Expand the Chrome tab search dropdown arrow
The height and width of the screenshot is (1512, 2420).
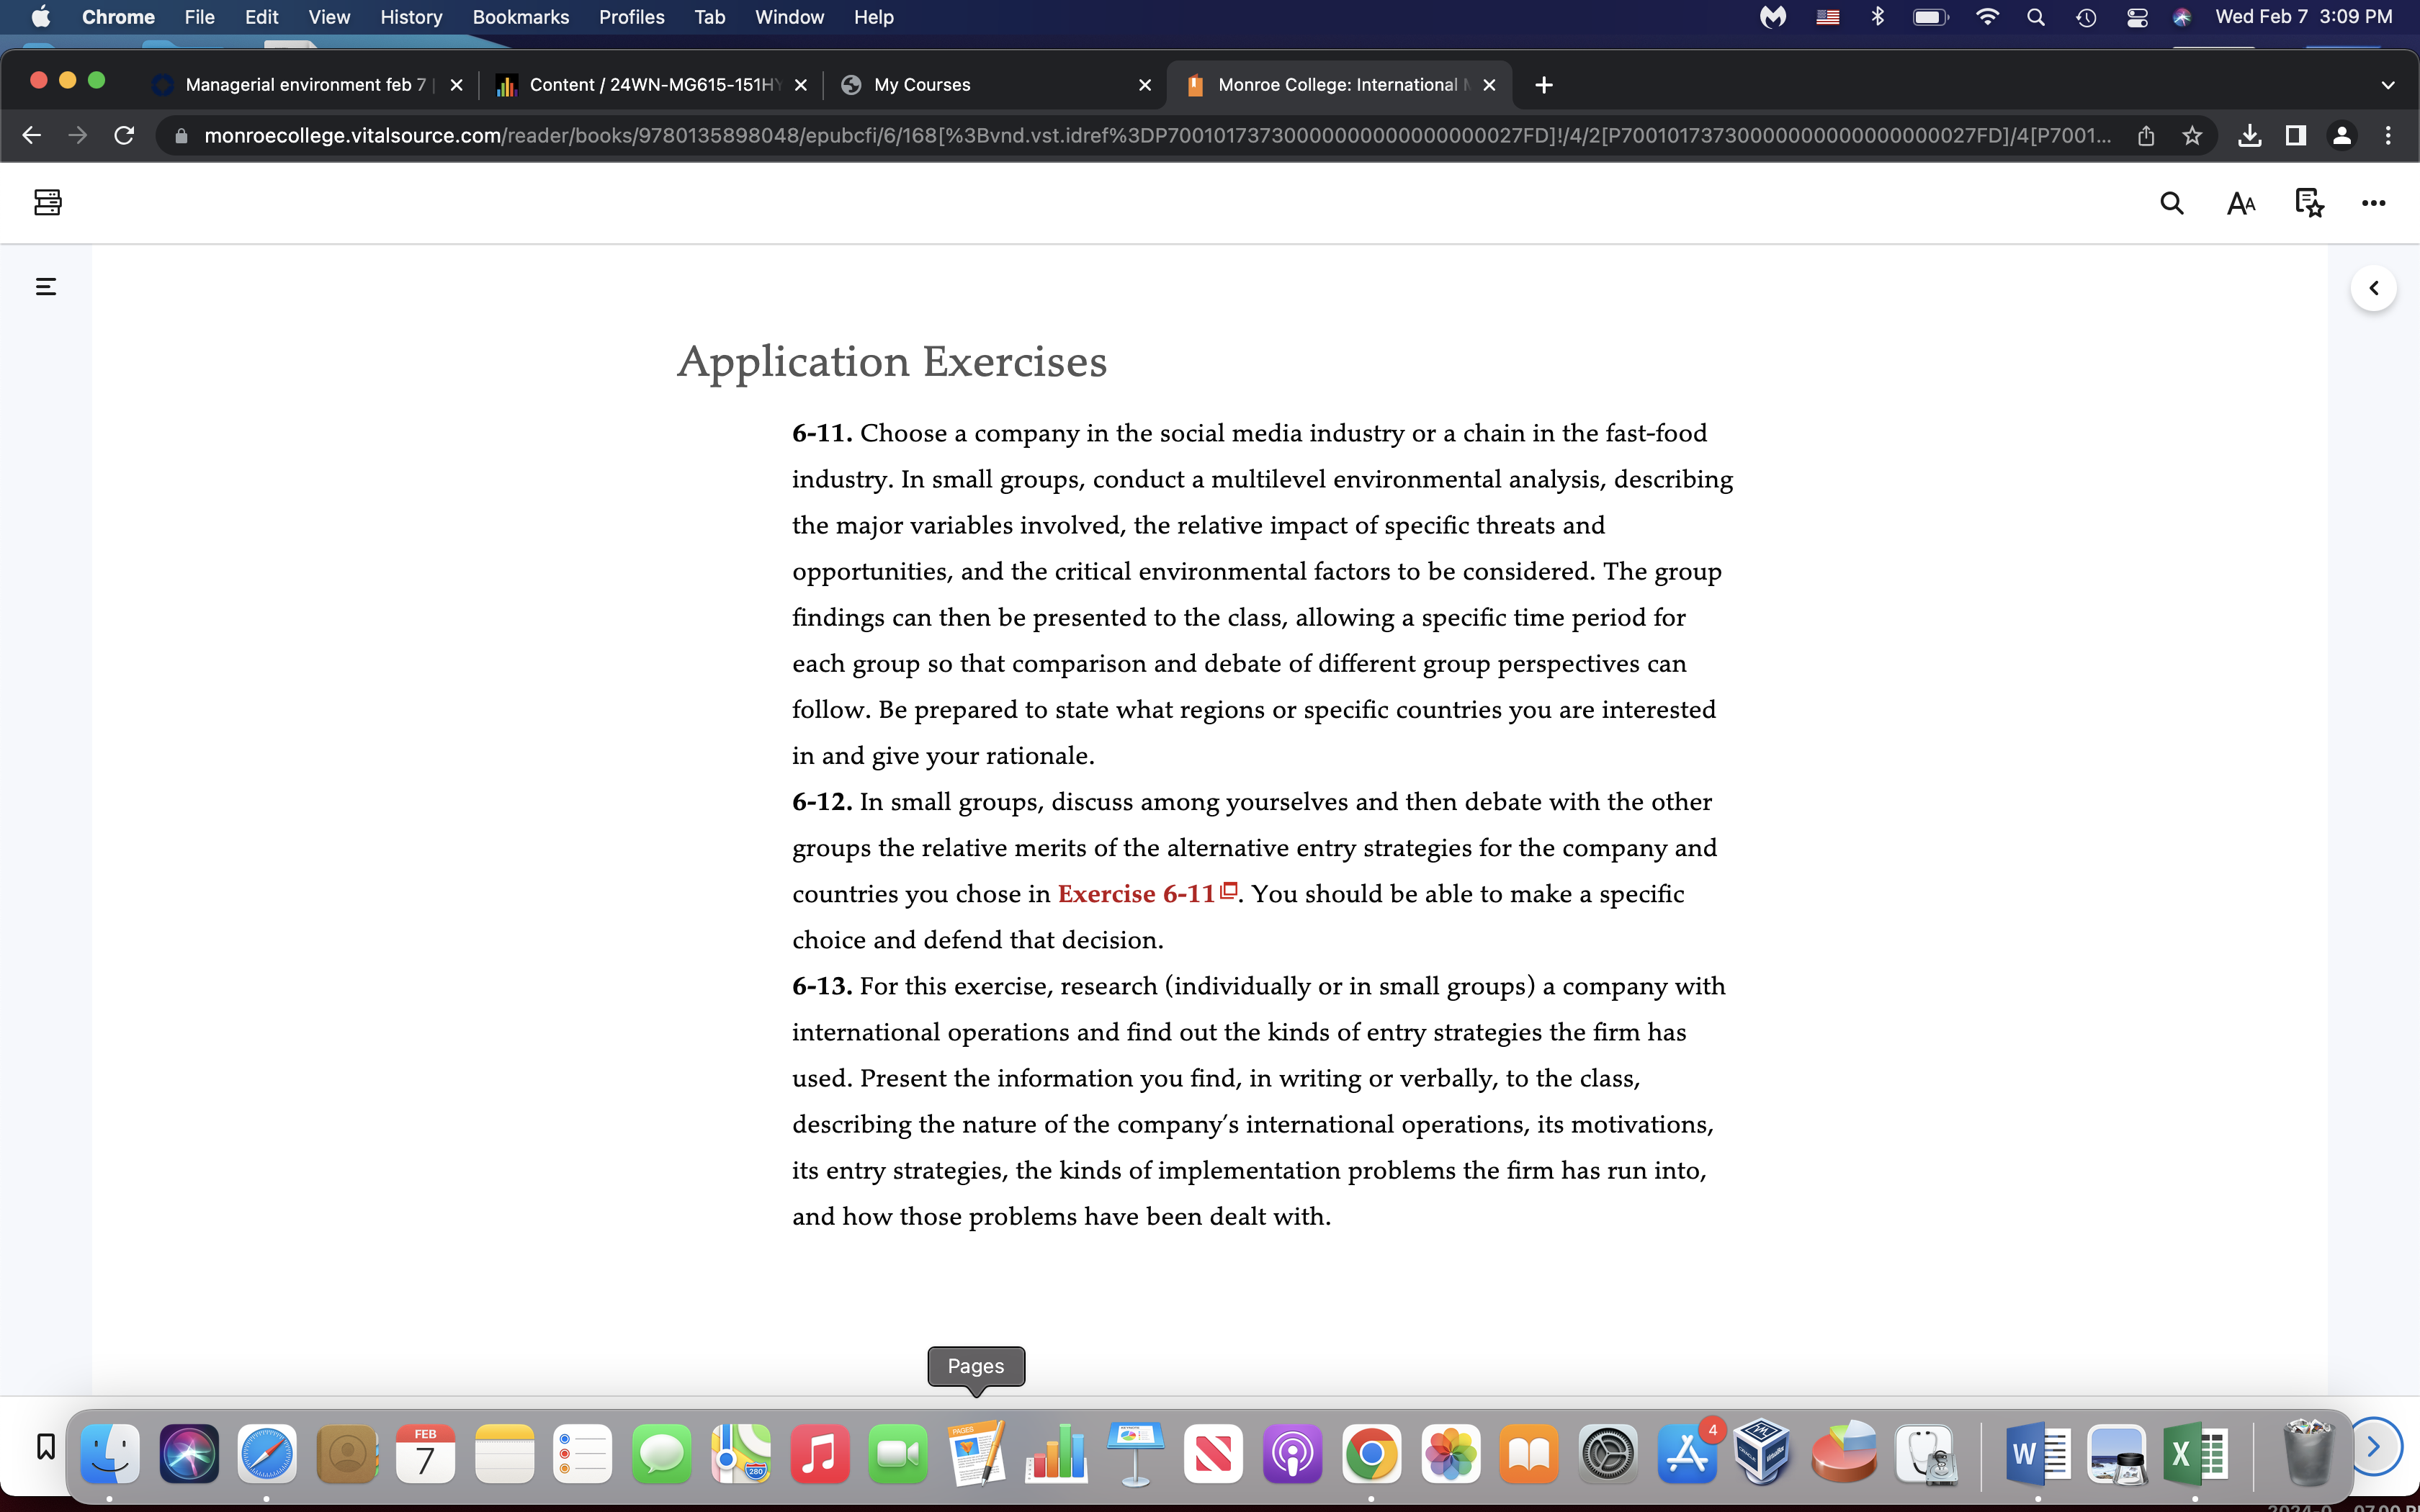click(2388, 85)
